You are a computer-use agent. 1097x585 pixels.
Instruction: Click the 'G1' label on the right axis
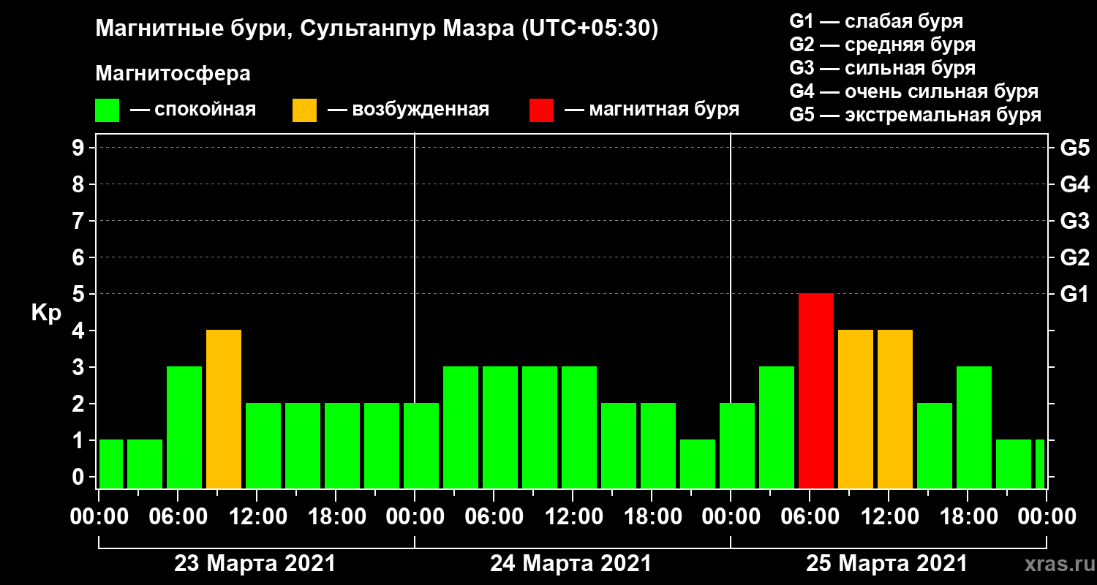[x=1074, y=294]
